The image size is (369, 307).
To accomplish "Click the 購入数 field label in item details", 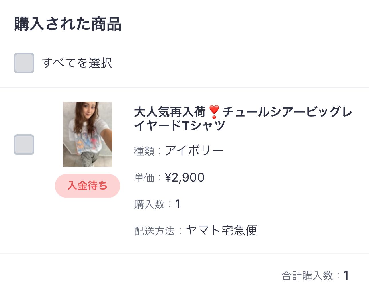I will 149,204.
